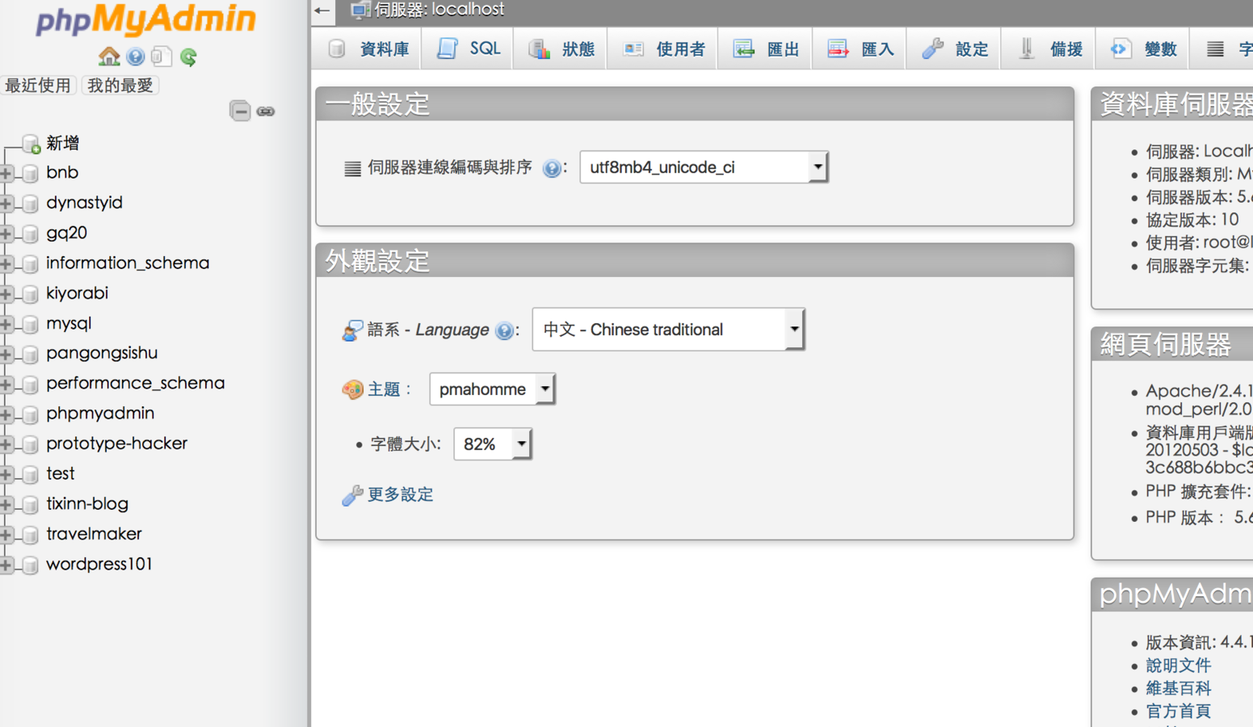Switch to 最近使用 list
The height and width of the screenshot is (727, 1253).
(x=38, y=86)
